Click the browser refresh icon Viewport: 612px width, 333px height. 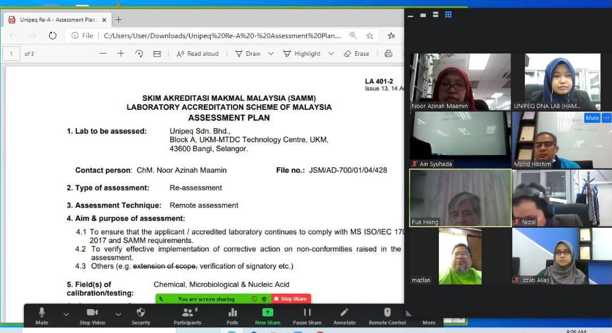click(x=52, y=35)
